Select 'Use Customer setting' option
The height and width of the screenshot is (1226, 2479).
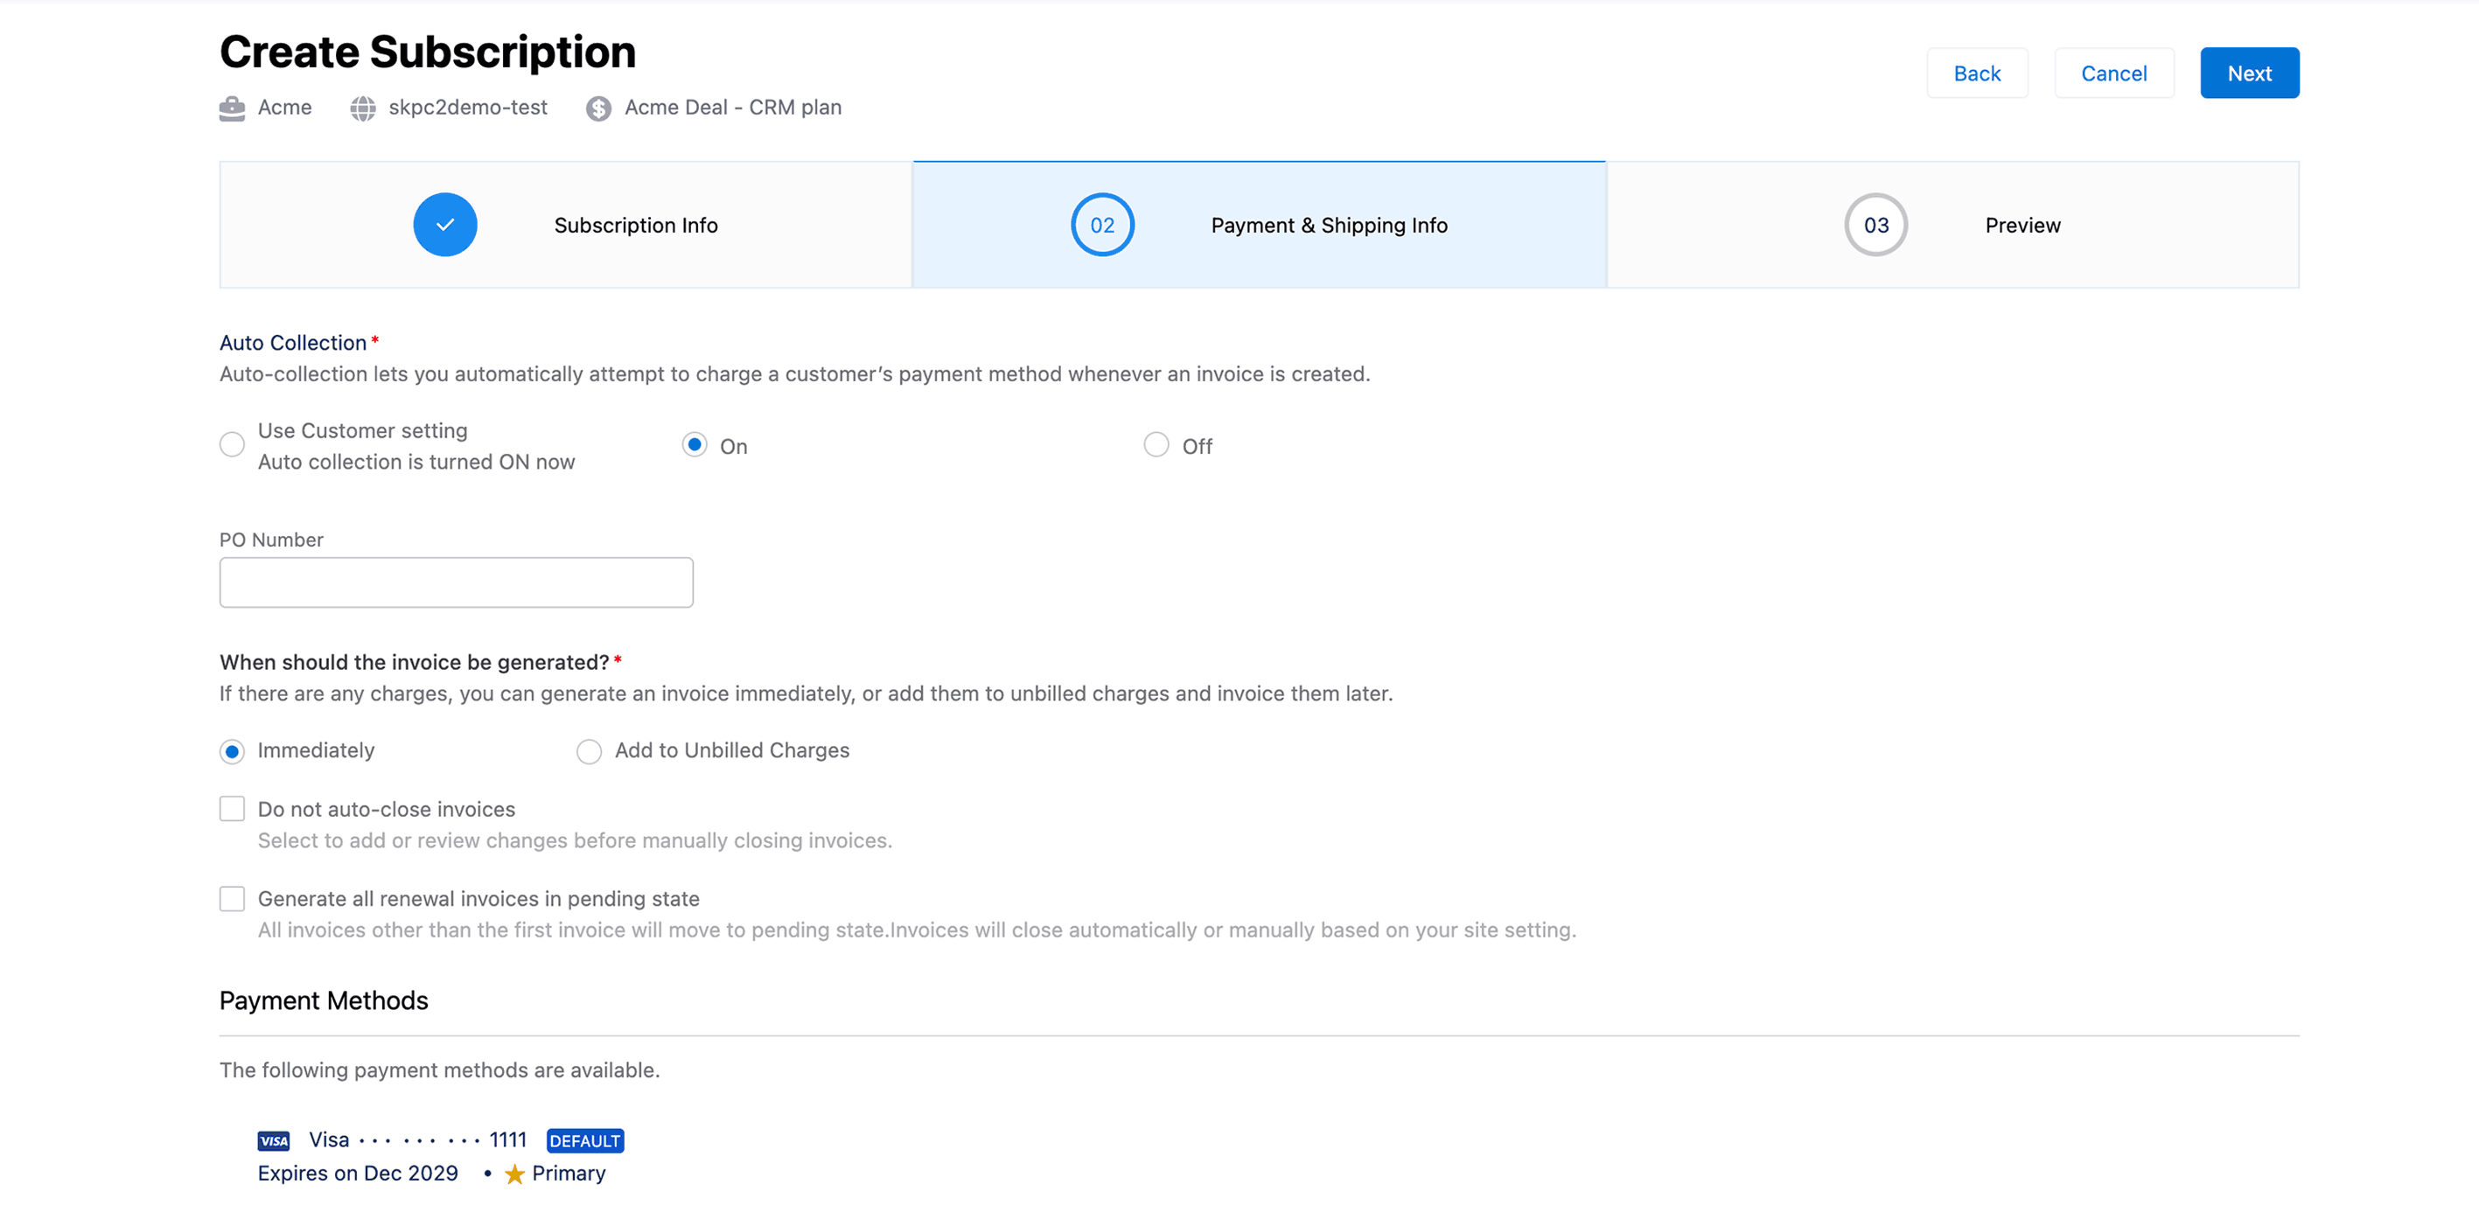click(x=231, y=444)
